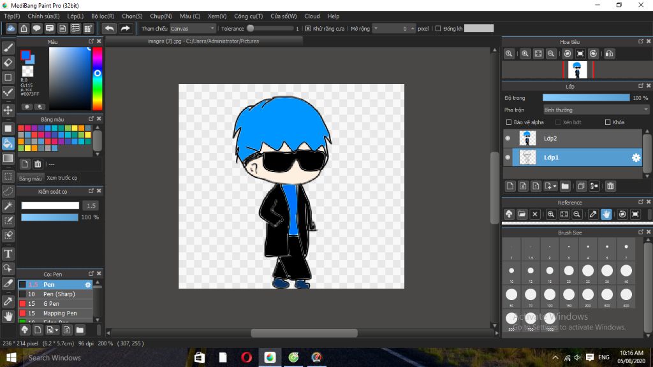The width and height of the screenshot is (653, 367).
Task: Select the Reference panel hand tool
Action: point(606,214)
